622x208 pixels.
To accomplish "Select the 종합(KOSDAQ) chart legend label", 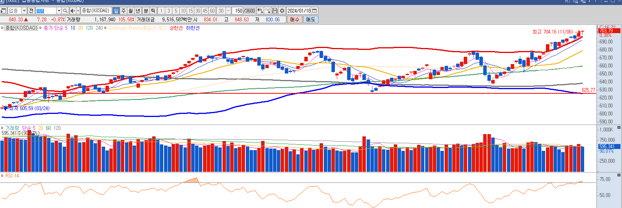I will click(21, 28).
